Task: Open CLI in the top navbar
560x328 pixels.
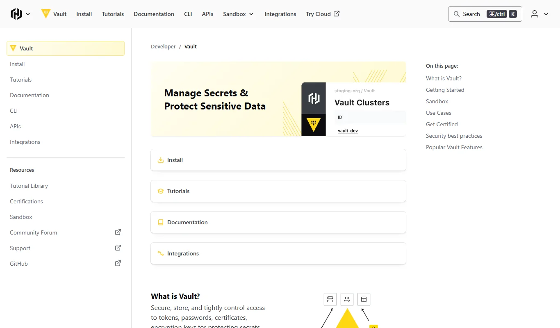Action: tap(188, 14)
